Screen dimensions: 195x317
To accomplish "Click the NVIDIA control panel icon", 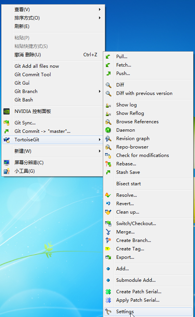I will (6, 111).
